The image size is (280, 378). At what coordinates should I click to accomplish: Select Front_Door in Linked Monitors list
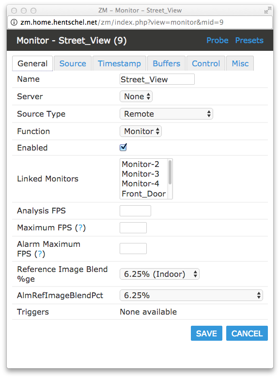coord(143,194)
